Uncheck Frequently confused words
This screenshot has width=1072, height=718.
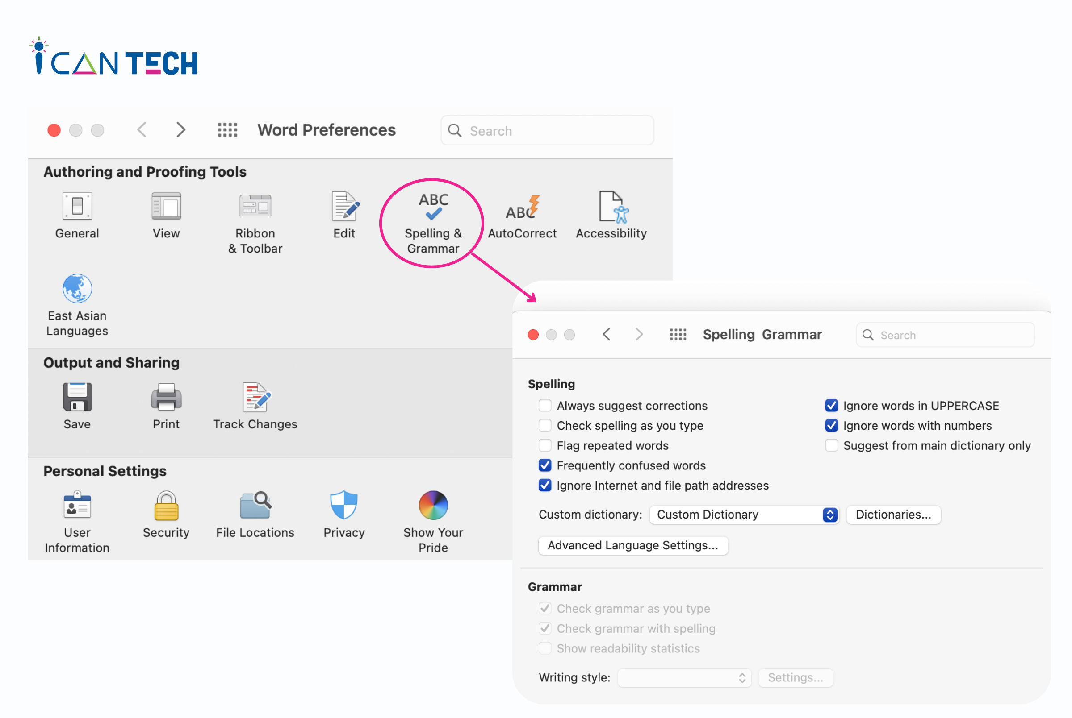545,466
